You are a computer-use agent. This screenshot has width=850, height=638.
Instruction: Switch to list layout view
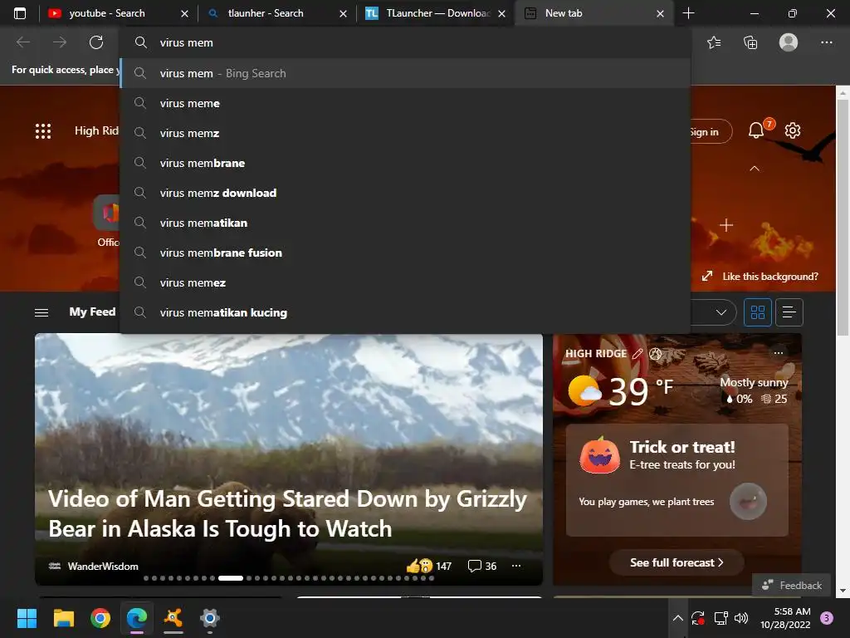[x=789, y=312]
